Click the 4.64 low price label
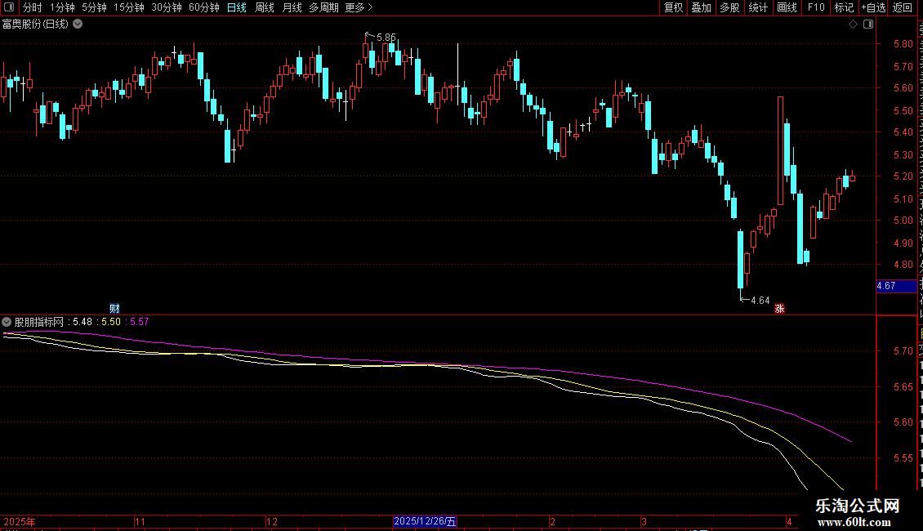923x531 pixels. click(x=760, y=301)
